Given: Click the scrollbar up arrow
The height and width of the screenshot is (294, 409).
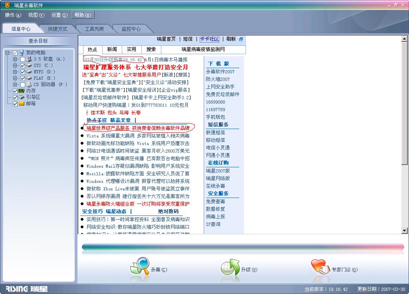Looking at the screenshot, I should (404, 39).
